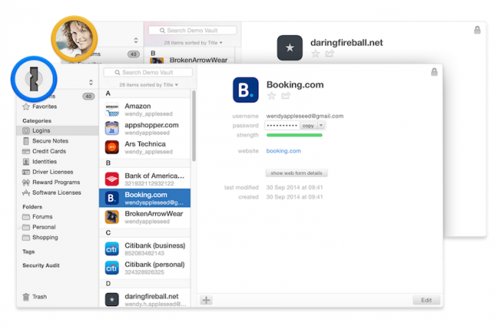Expand the Personal folder disclosure arrow
This screenshot has width=497, height=329.
pyautogui.click(x=19, y=227)
